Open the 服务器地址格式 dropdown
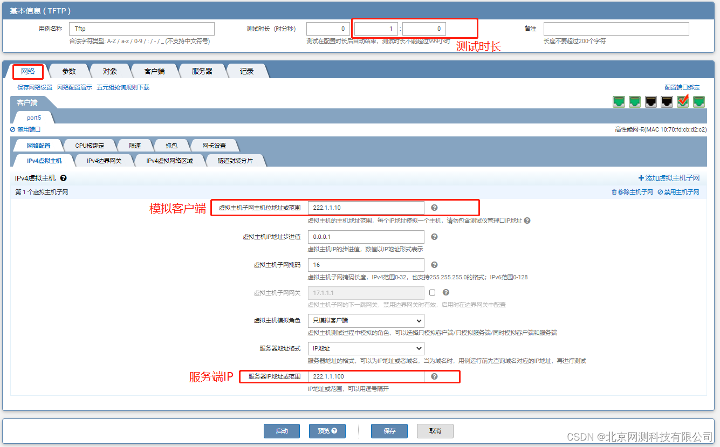 point(366,349)
